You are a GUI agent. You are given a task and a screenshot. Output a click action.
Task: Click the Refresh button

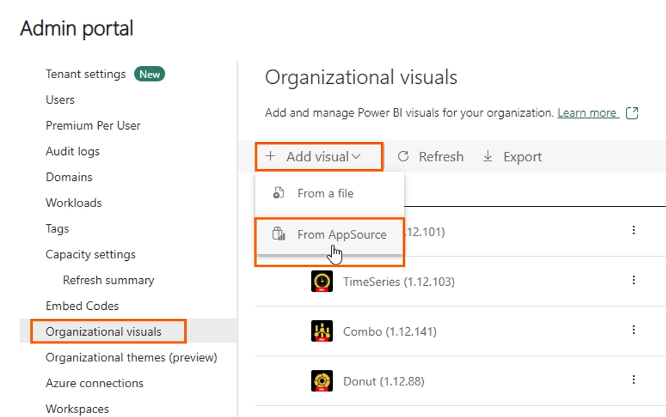tap(430, 157)
